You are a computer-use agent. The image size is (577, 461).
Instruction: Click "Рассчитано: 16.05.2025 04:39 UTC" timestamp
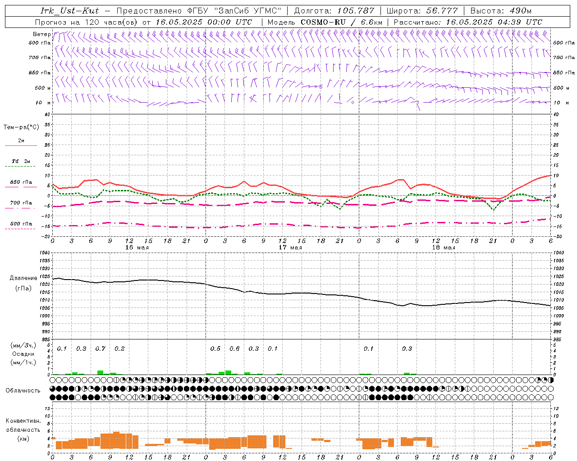[x=468, y=22]
